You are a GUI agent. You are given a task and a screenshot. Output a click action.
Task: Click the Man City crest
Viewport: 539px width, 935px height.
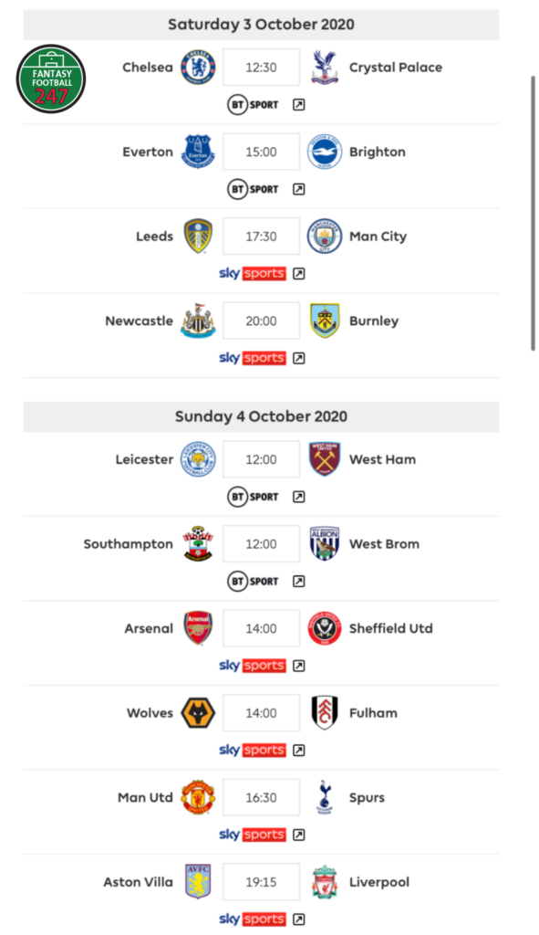point(324,236)
